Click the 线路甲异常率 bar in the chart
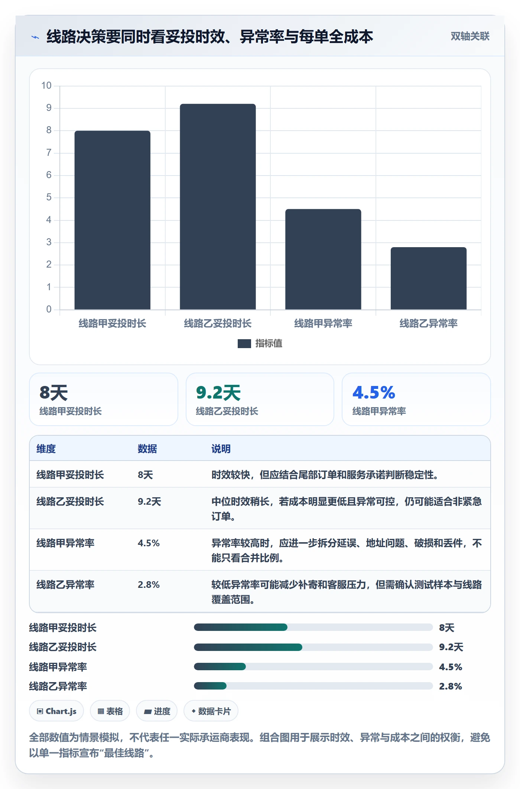This screenshot has height=789, width=520. pos(323,259)
